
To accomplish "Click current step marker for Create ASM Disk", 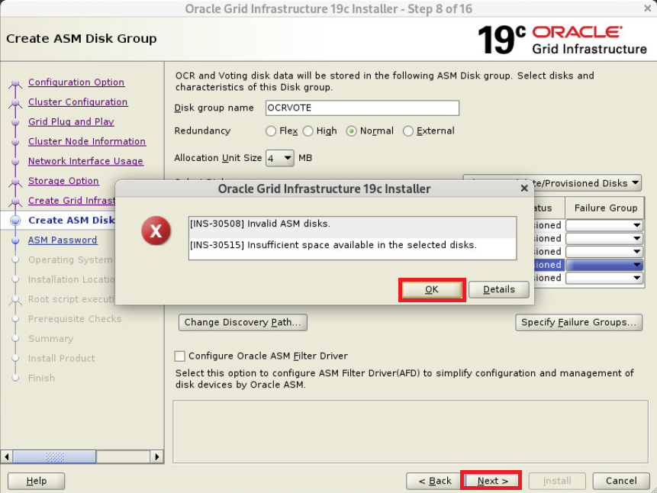I will 15,221.
